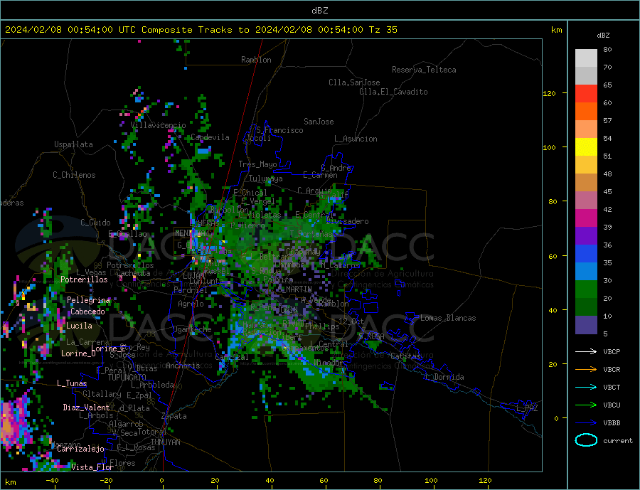Click the 'Diaz_Valent' map label

click(x=86, y=408)
